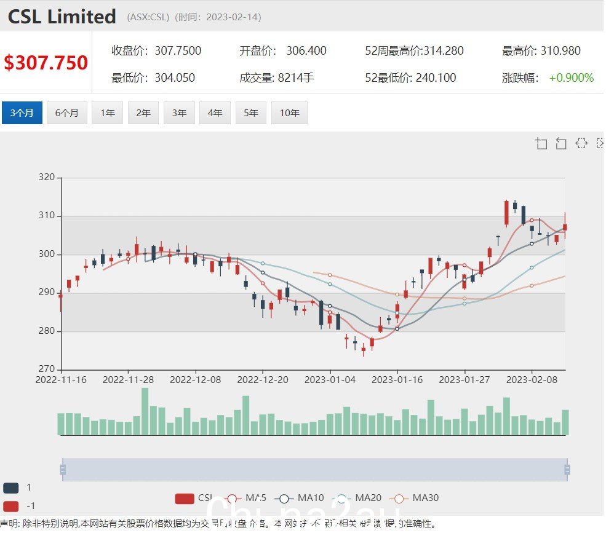The image size is (606, 533).
Task: Click the 声明 disclaimer text below the chart
Action: pos(218,524)
